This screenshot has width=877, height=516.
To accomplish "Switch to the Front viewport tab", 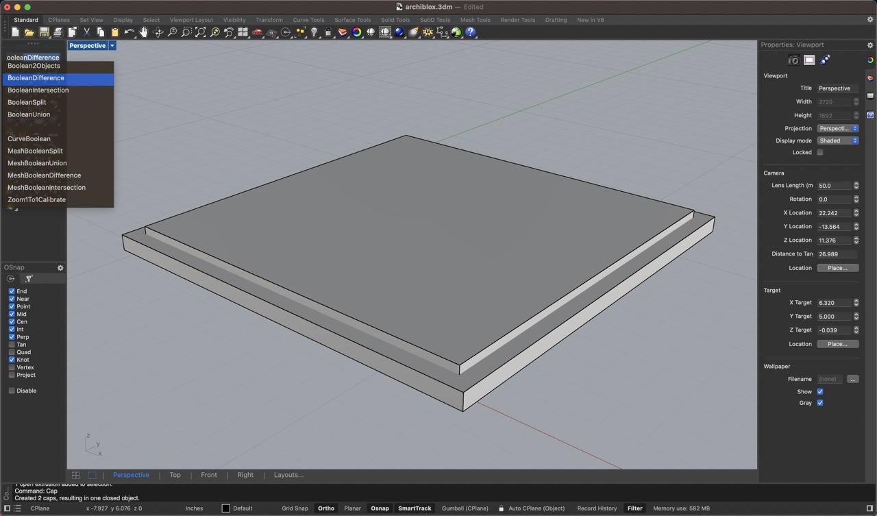I will click(209, 475).
